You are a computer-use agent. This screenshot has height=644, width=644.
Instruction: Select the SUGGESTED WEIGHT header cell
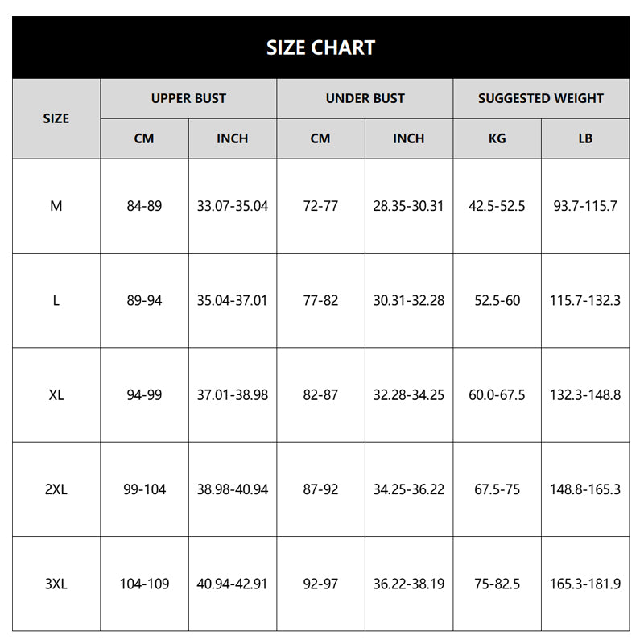click(x=541, y=99)
